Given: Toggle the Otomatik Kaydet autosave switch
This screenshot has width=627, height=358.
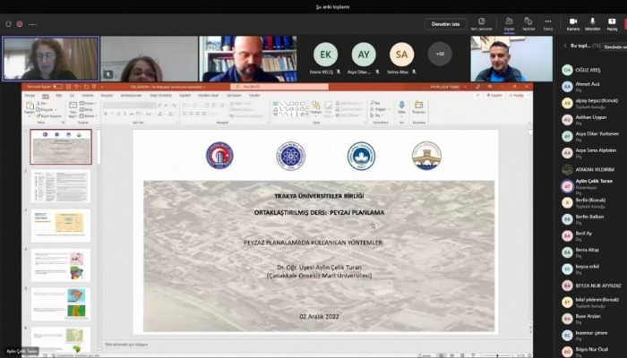Looking at the screenshot, I should tap(57, 87).
